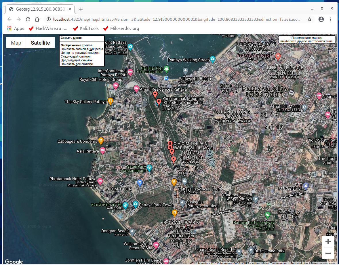The width and height of the screenshot is (339, 265).
Task: Click the Pattaya City Hospital marker icon
Action: point(278,56)
